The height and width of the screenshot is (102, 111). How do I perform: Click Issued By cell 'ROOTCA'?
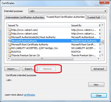pos(76,52)
